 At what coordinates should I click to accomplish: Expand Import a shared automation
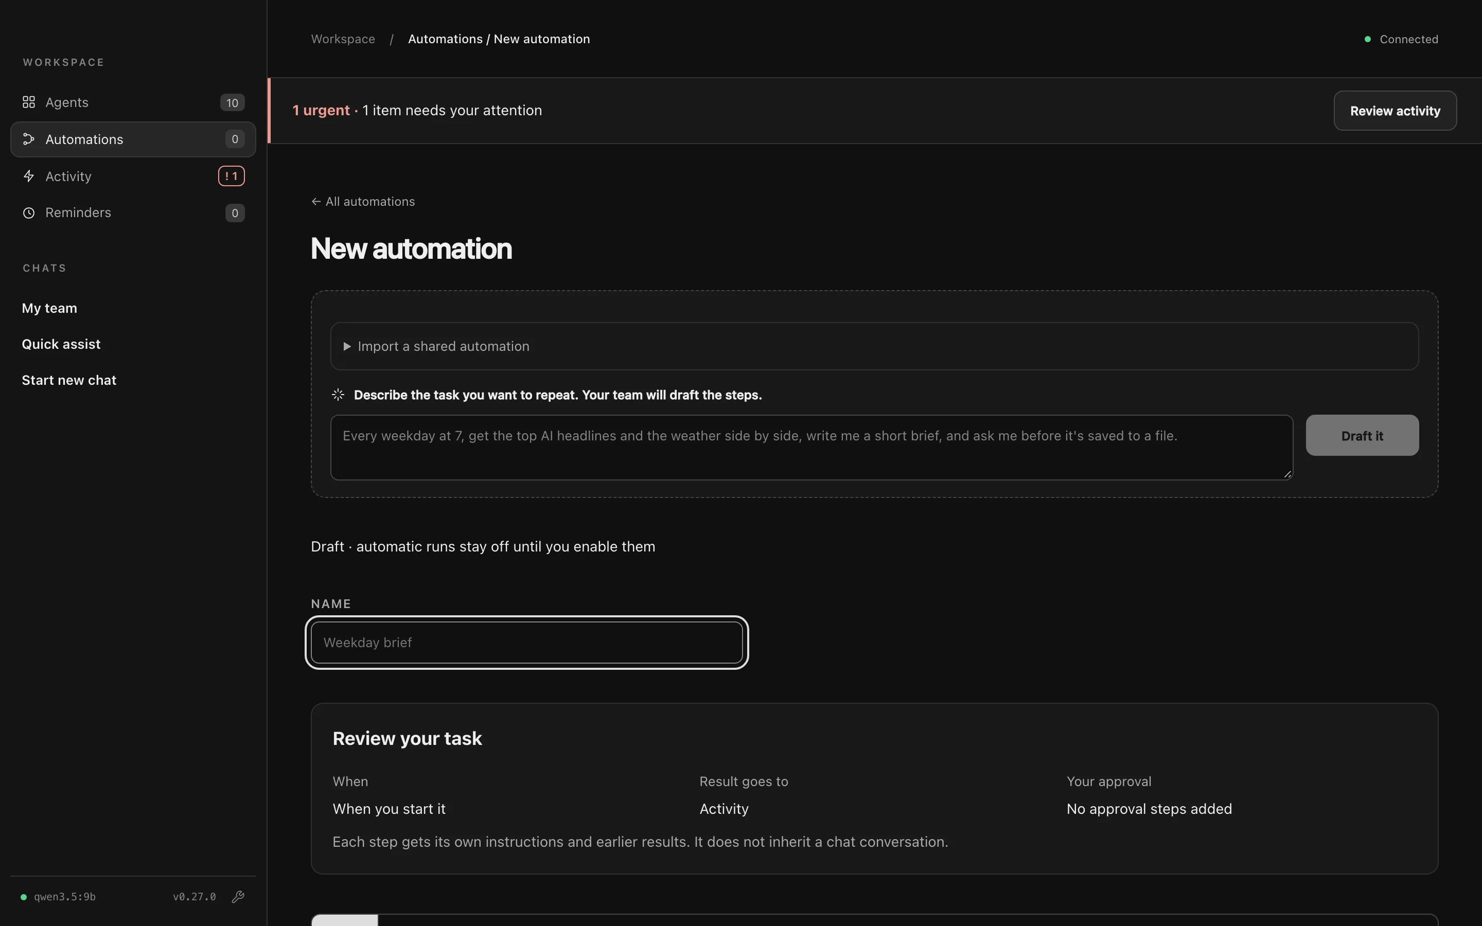coord(874,347)
